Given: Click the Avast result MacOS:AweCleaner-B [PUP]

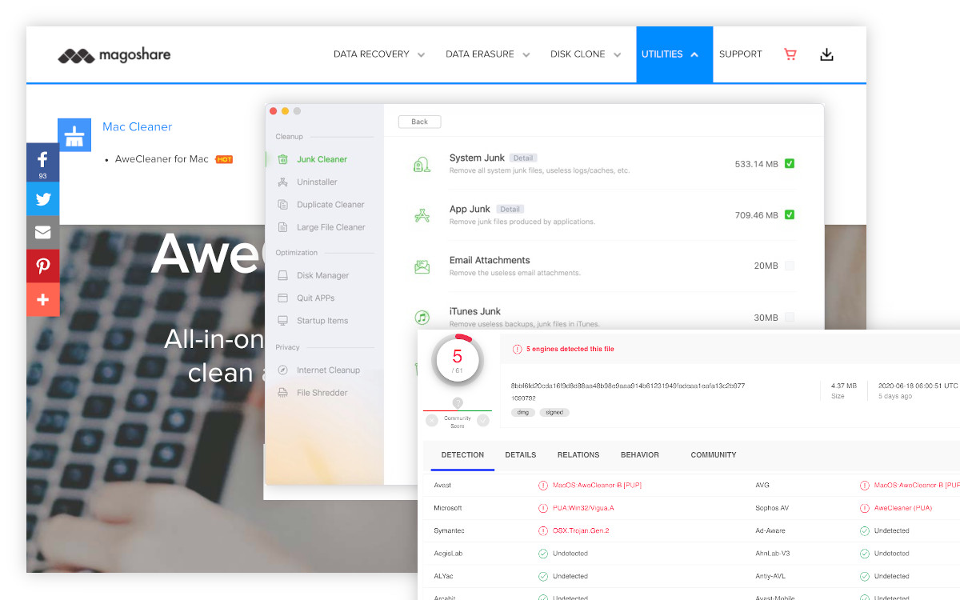Looking at the screenshot, I should point(596,486).
